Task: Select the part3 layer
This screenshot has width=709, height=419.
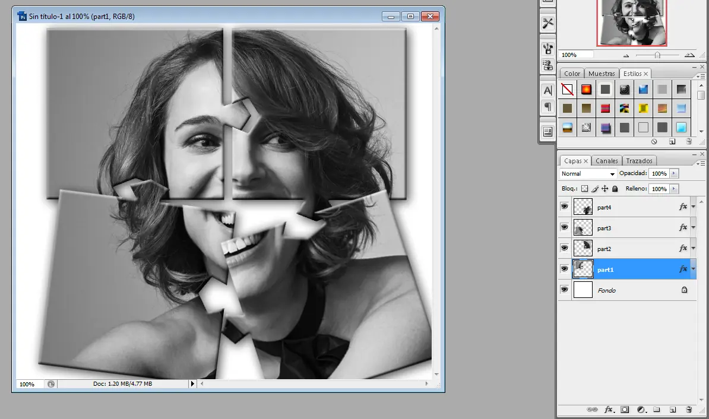Action: point(629,228)
